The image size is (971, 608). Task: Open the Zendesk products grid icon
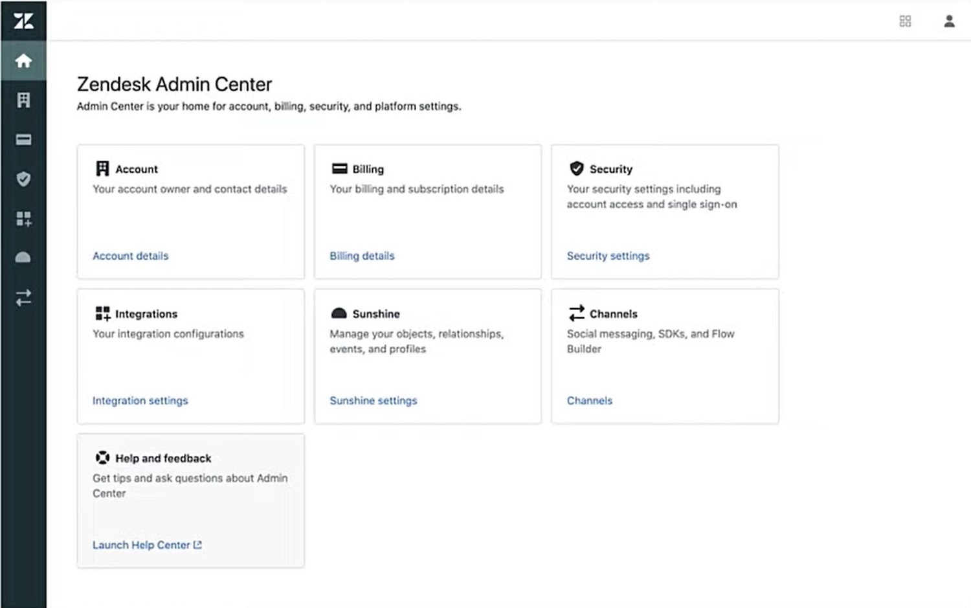905,21
